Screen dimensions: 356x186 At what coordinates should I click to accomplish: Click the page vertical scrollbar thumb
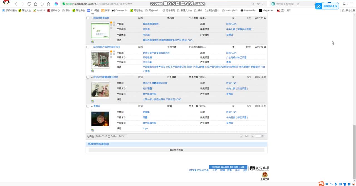coord(354,152)
